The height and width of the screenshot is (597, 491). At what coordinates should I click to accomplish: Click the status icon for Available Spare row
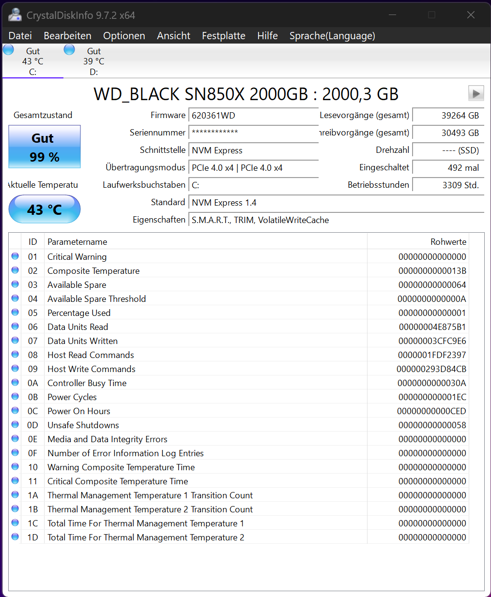15,284
